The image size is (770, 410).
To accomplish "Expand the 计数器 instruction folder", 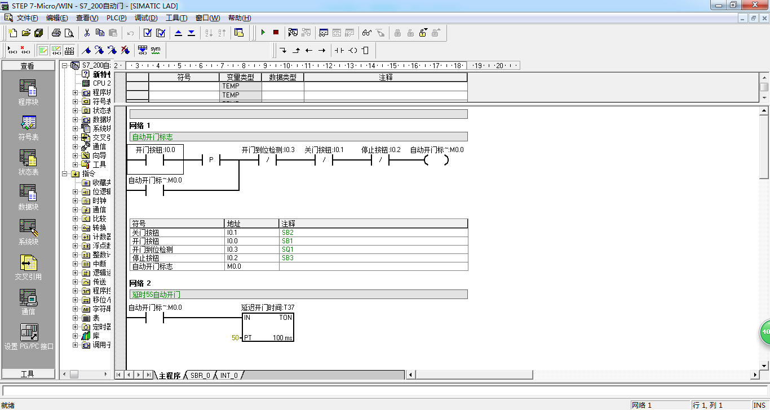I will (x=76, y=237).
